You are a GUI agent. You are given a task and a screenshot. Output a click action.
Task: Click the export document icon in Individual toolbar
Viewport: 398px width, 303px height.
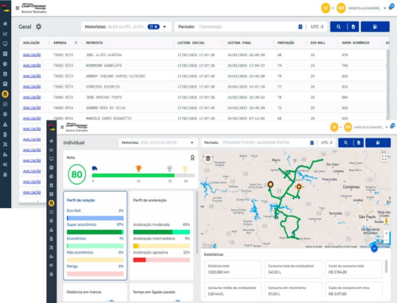358,142
